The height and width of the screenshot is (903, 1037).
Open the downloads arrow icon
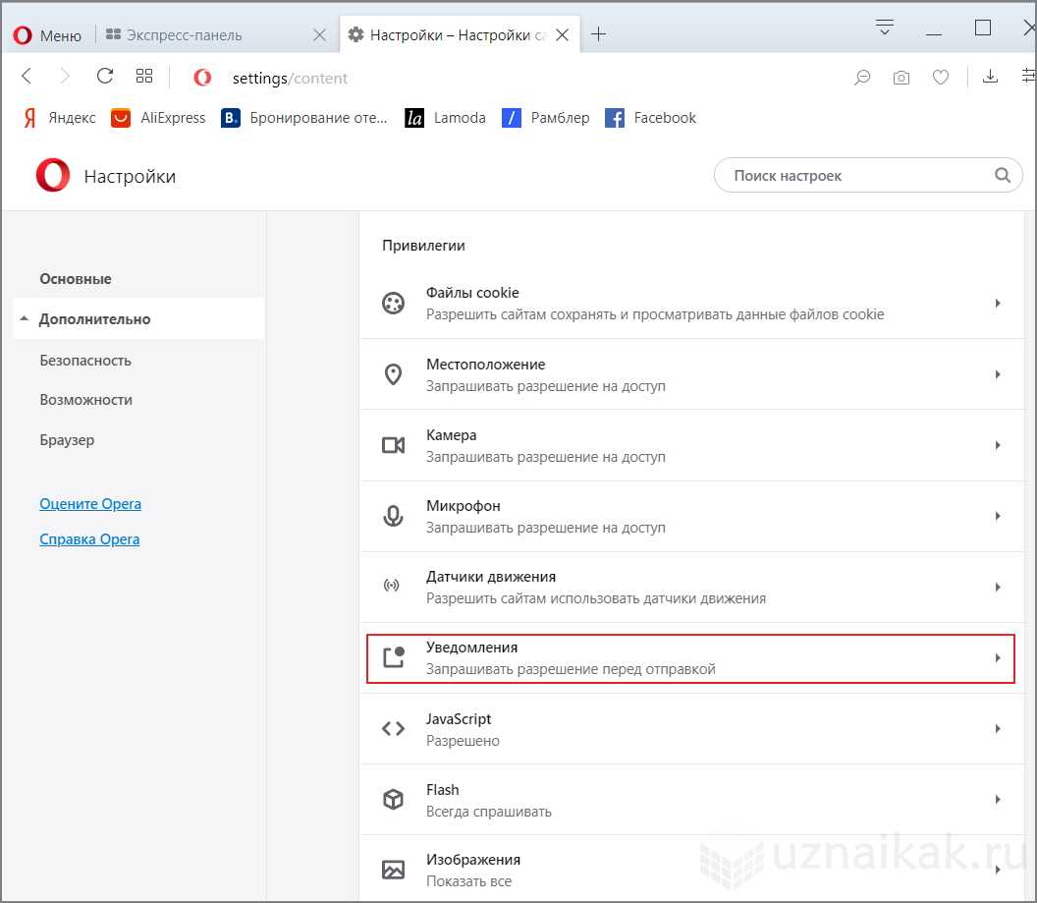tap(991, 77)
